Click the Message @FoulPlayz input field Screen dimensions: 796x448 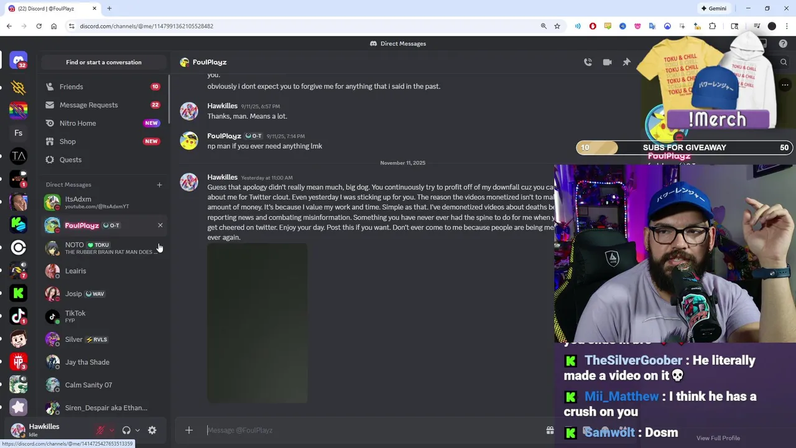pos(373,430)
